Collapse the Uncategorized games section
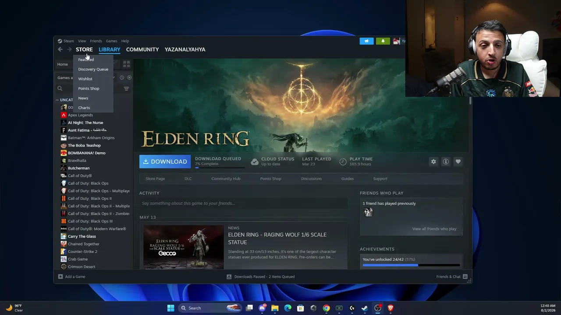561x315 pixels. pos(57,100)
